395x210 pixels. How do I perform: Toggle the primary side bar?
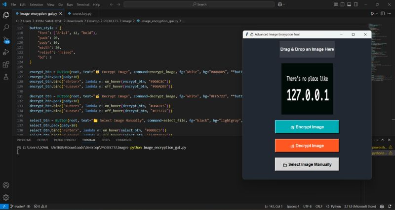[x=342, y=4]
